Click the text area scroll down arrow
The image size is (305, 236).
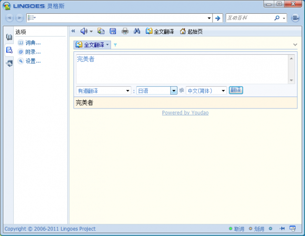[291, 80]
